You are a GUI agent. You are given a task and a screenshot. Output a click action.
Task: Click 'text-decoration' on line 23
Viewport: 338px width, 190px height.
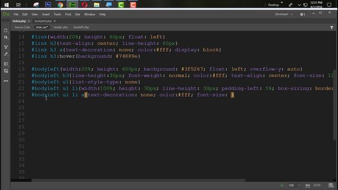[111, 95]
